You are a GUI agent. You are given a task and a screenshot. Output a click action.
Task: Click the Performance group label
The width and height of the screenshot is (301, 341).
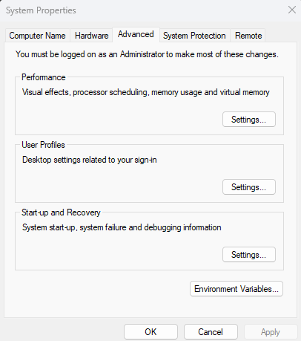tap(44, 77)
